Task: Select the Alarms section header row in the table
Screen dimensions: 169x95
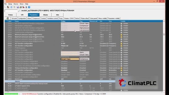Action: coord(60,82)
